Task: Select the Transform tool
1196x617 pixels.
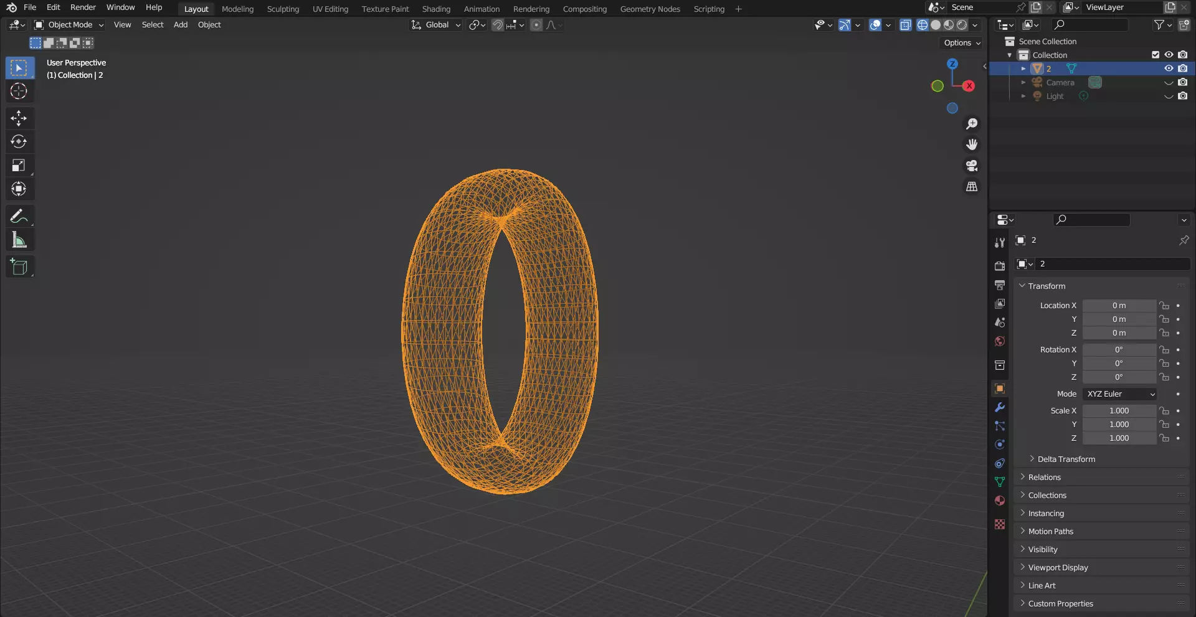Action: (19, 189)
